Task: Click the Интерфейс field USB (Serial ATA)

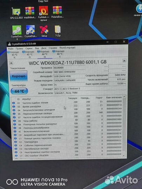Action: pos(69,76)
